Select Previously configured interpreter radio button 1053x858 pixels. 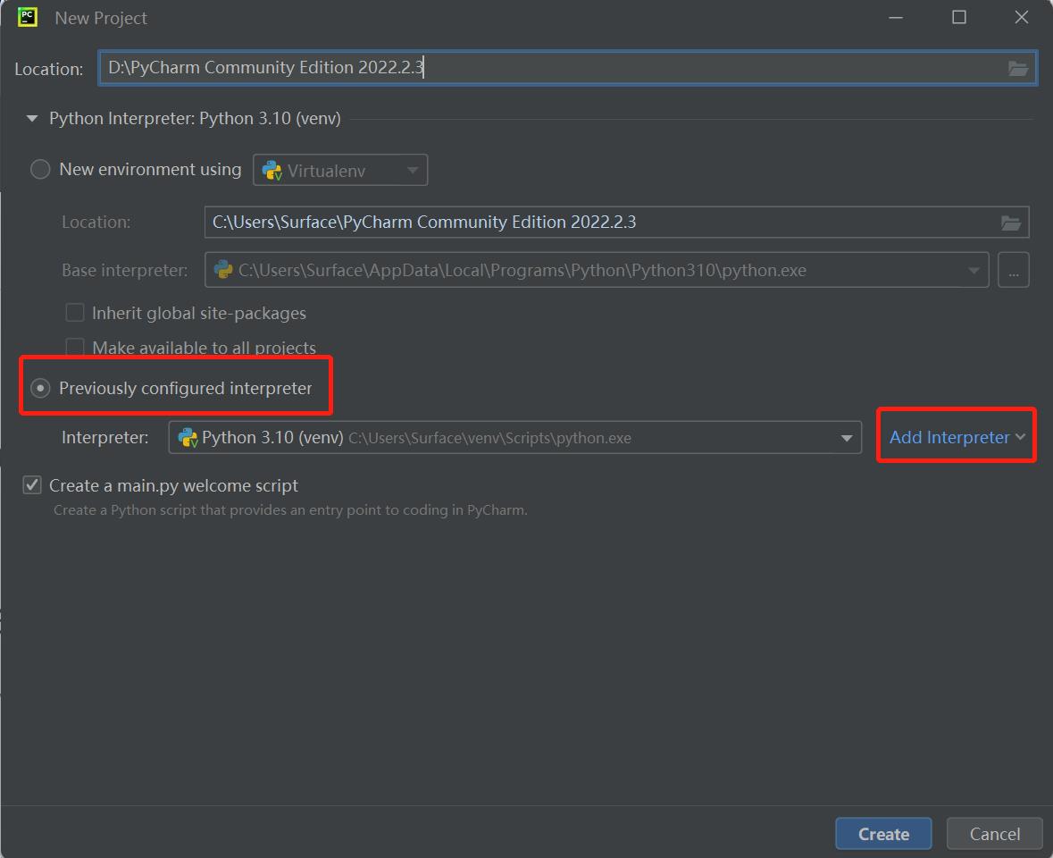coord(40,389)
